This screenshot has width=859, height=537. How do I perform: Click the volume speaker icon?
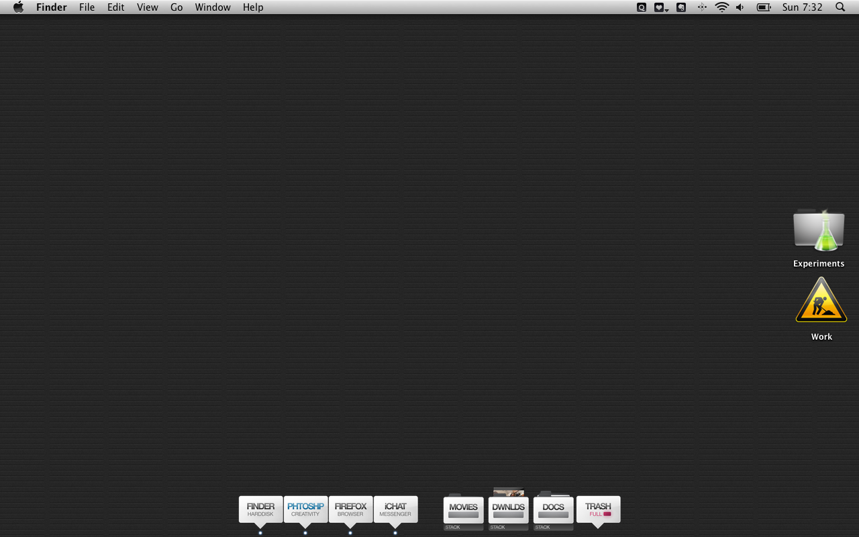[x=740, y=7]
